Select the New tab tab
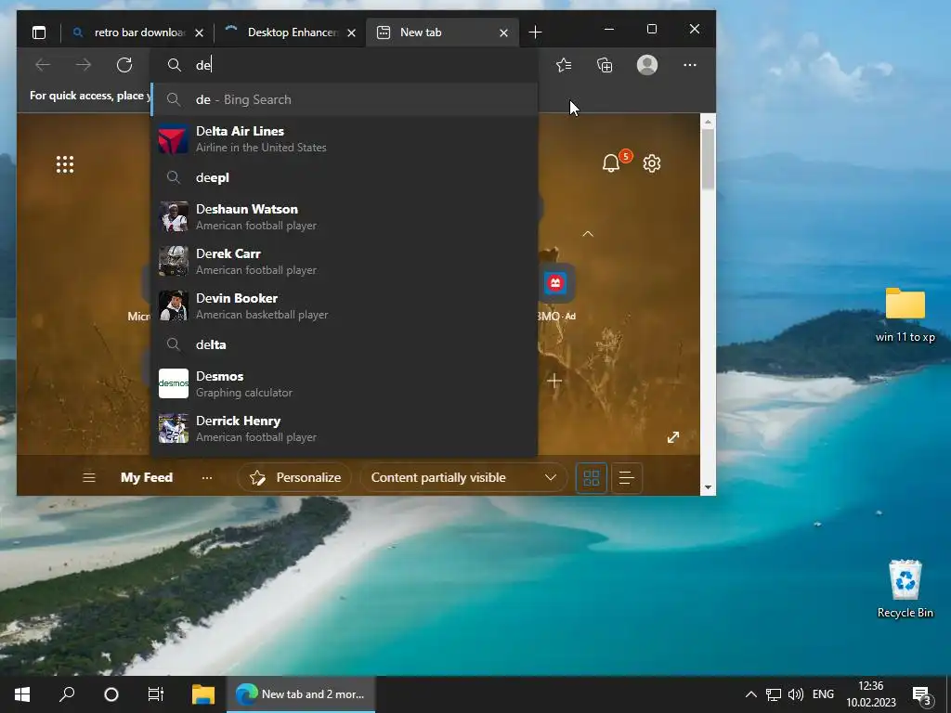 (442, 32)
